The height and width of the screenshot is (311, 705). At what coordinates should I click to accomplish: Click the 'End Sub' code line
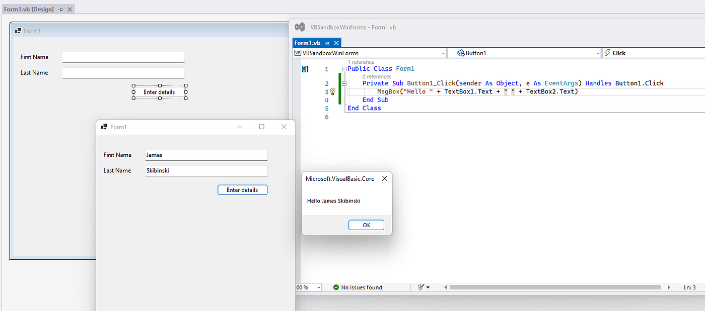click(375, 100)
